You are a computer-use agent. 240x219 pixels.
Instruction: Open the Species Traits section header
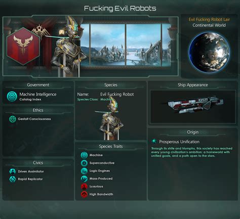click(x=111, y=146)
